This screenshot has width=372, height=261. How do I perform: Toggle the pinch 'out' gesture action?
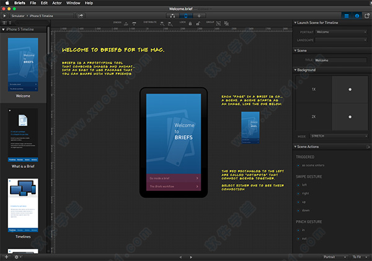coord(298,239)
